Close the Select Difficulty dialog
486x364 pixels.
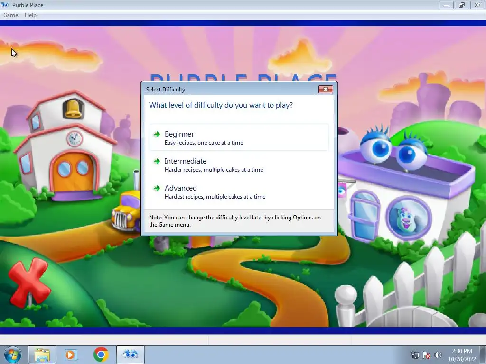tap(326, 89)
